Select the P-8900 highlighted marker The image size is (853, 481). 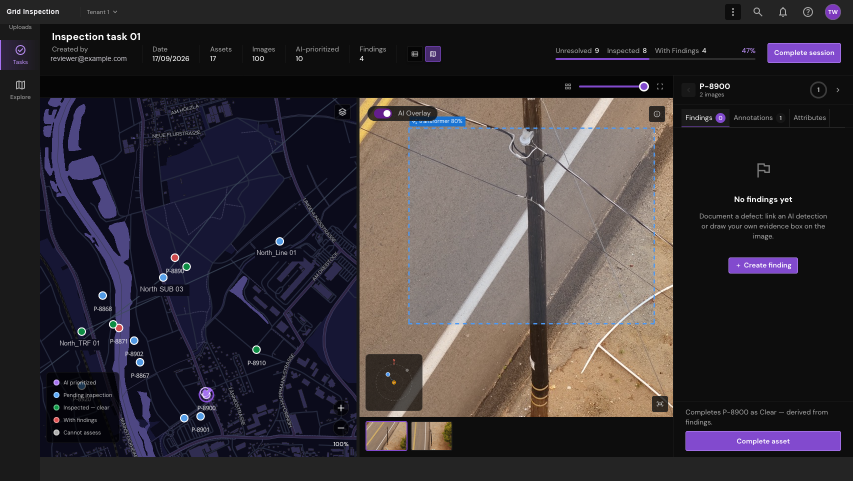coord(206,394)
